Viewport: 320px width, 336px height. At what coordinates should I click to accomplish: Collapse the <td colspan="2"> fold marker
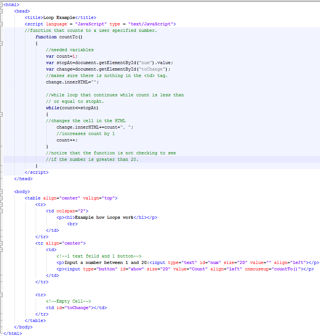tap(1, 211)
